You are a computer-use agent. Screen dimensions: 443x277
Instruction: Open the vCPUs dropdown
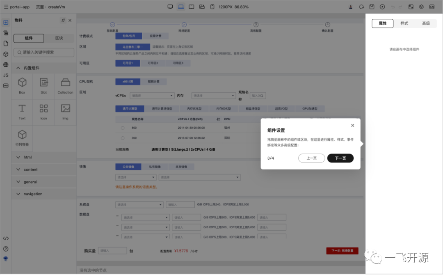pos(152,96)
